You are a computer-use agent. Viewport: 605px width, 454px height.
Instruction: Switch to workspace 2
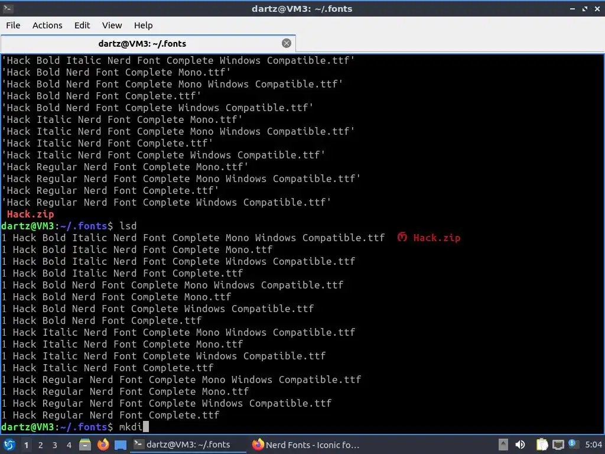point(41,445)
